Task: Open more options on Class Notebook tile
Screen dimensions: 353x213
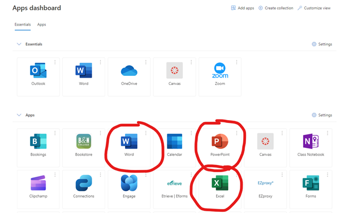Action: [x=328, y=133]
